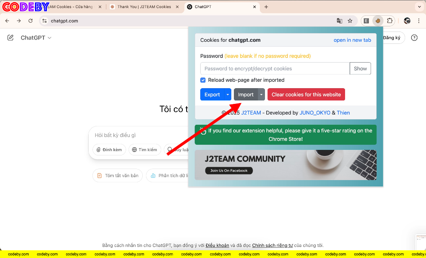Click 'Clear cookies for this website'
Viewport: 426px width, 258px height.
click(x=306, y=95)
